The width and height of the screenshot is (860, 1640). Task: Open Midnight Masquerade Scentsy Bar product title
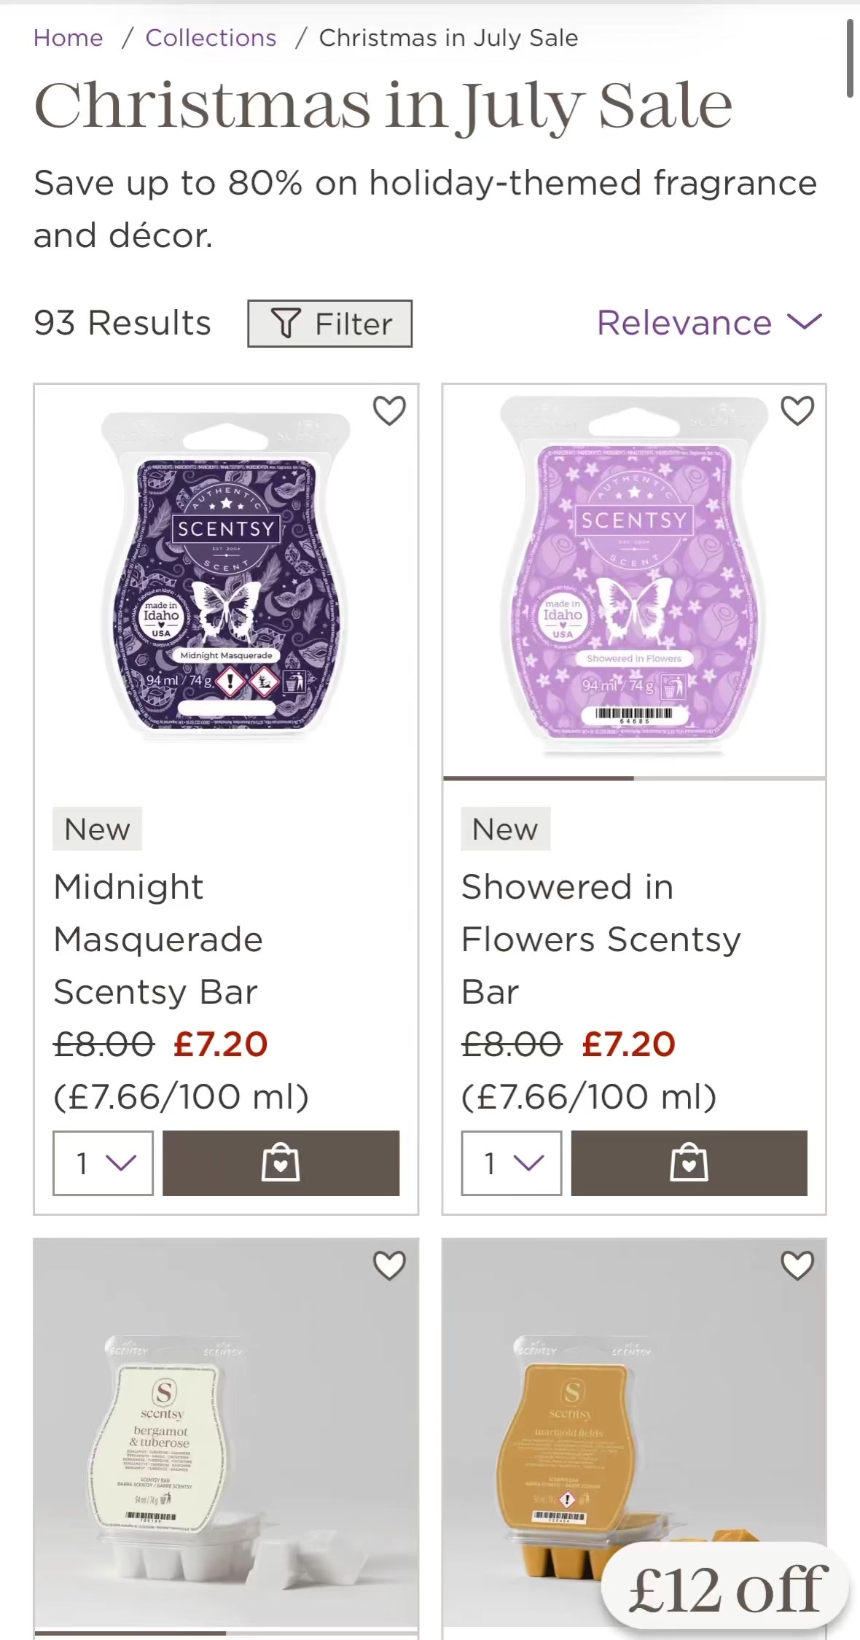coord(158,940)
